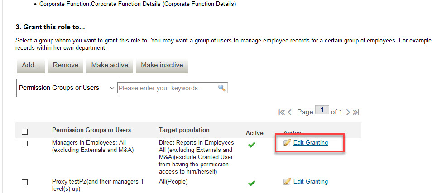Check the Proxy testPZ row checkbox

[24, 182]
